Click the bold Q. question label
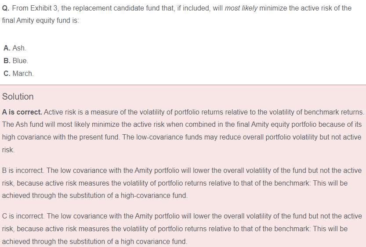The height and width of the screenshot is (247, 366). point(6,8)
